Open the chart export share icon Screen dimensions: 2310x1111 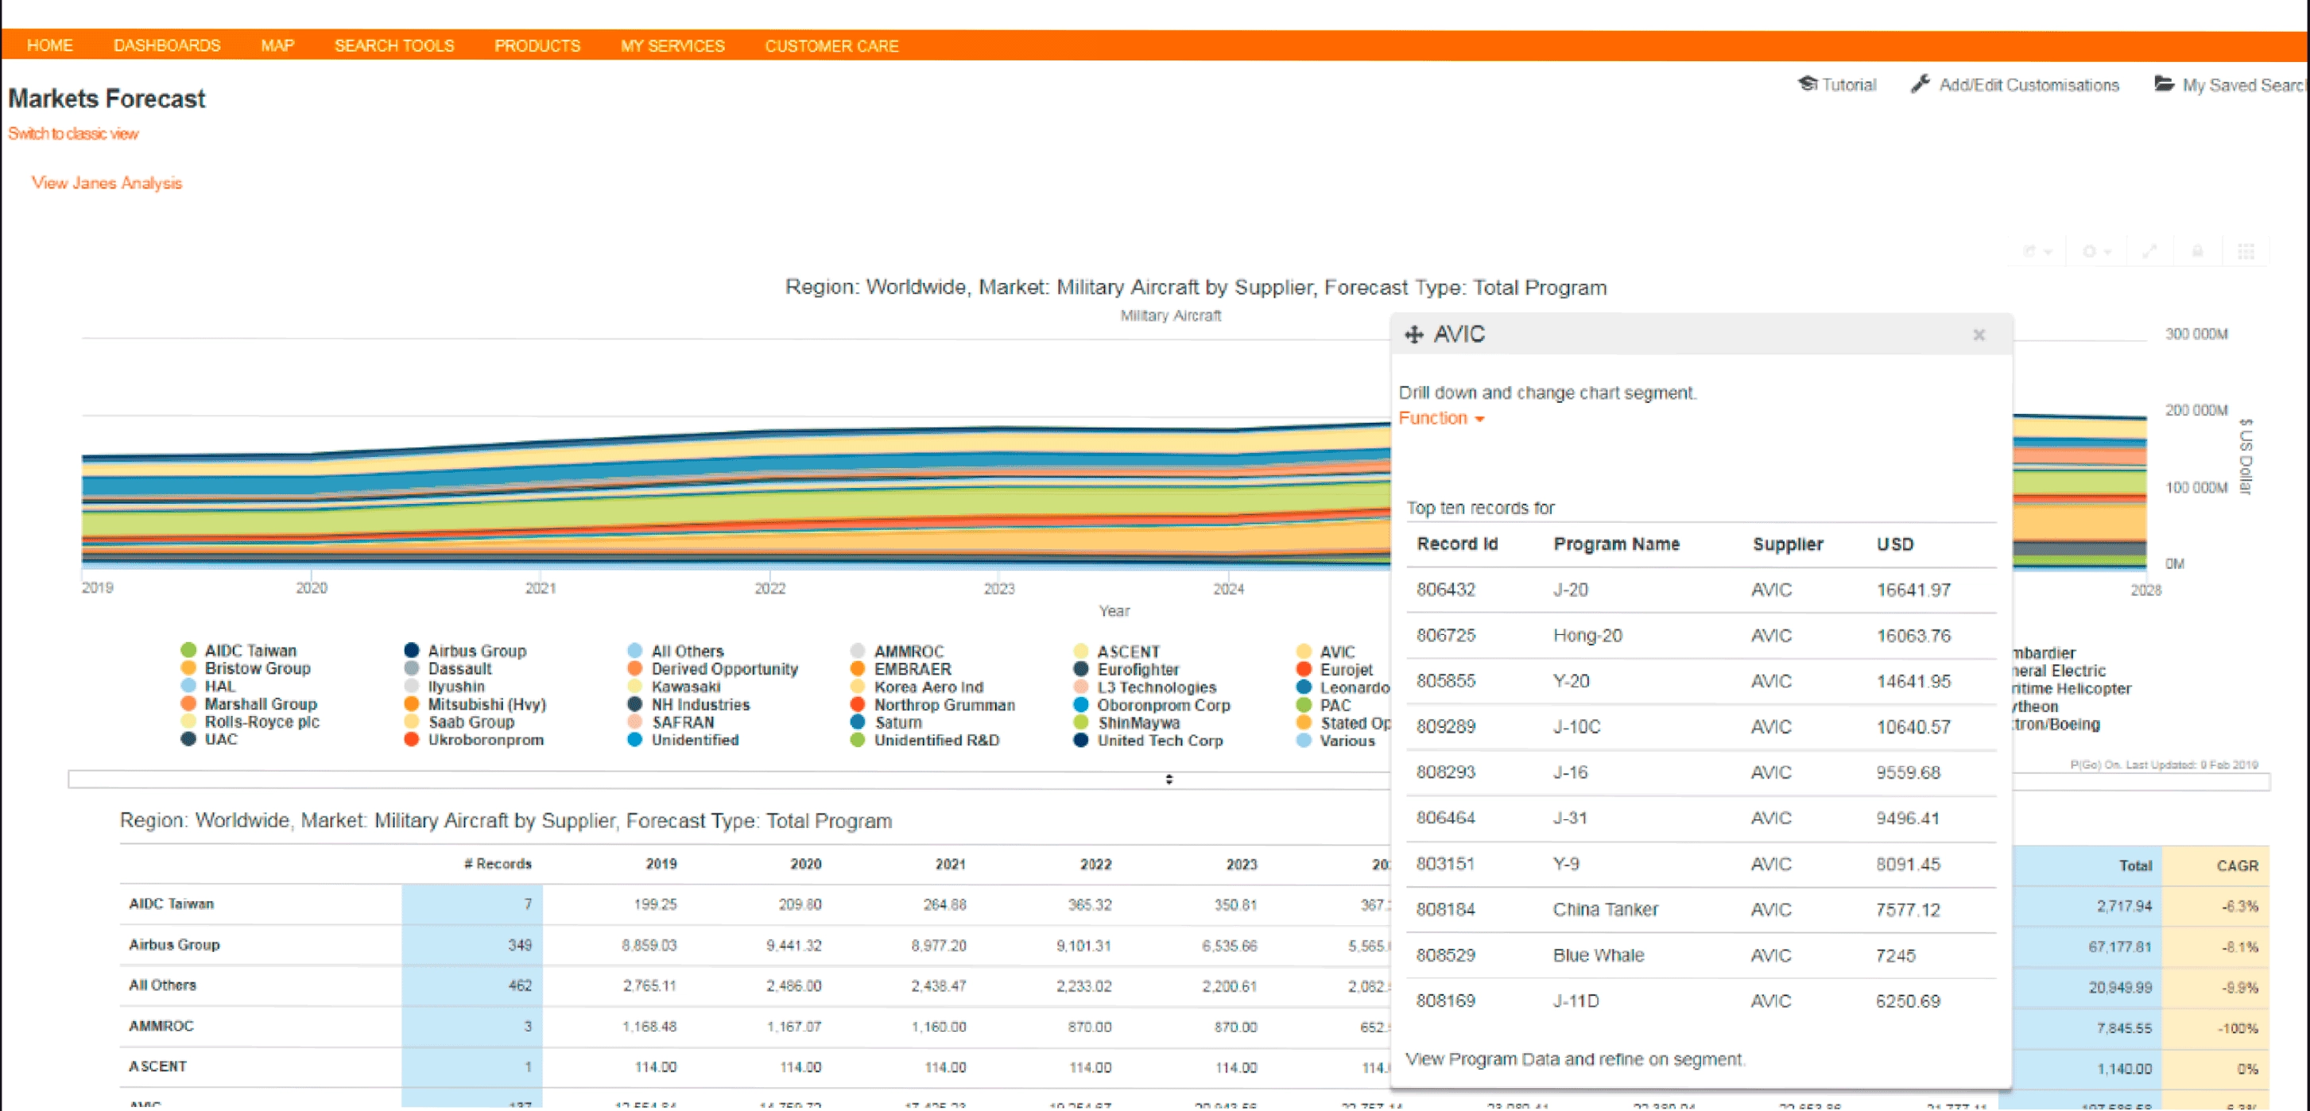tap(2029, 251)
